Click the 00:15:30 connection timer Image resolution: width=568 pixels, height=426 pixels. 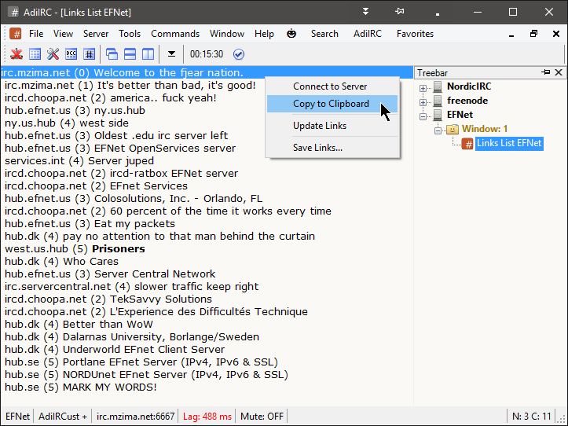[x=207, y=54]
